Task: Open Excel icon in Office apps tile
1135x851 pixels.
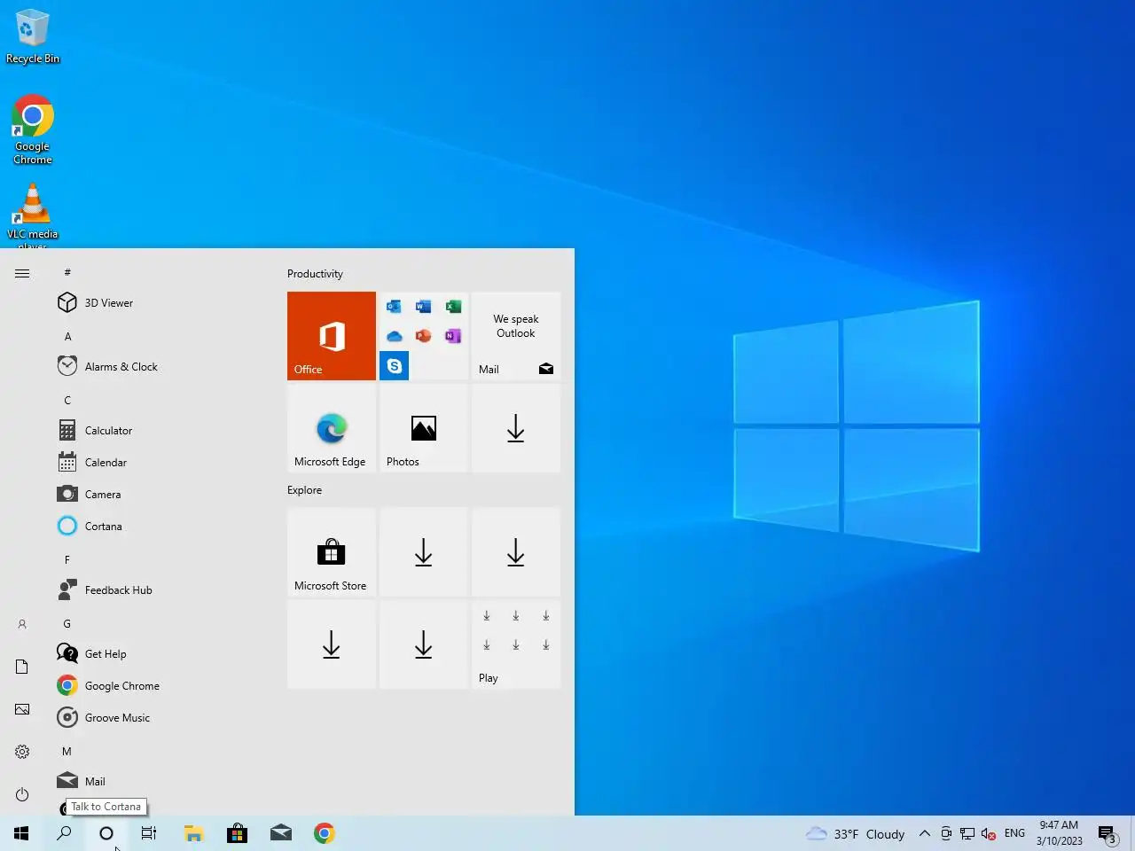Action: (453, 307)
